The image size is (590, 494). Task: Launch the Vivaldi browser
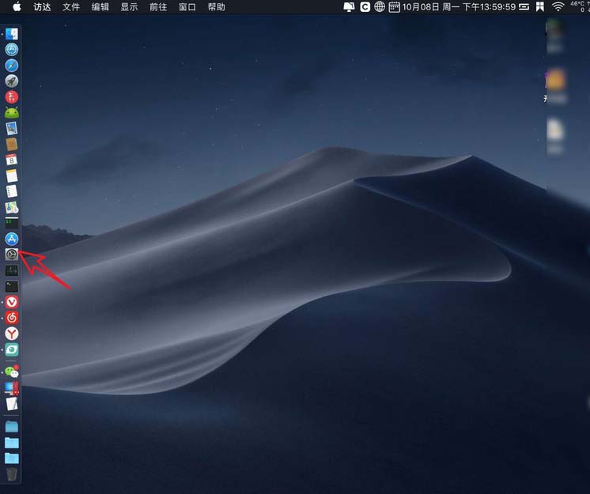12,302
